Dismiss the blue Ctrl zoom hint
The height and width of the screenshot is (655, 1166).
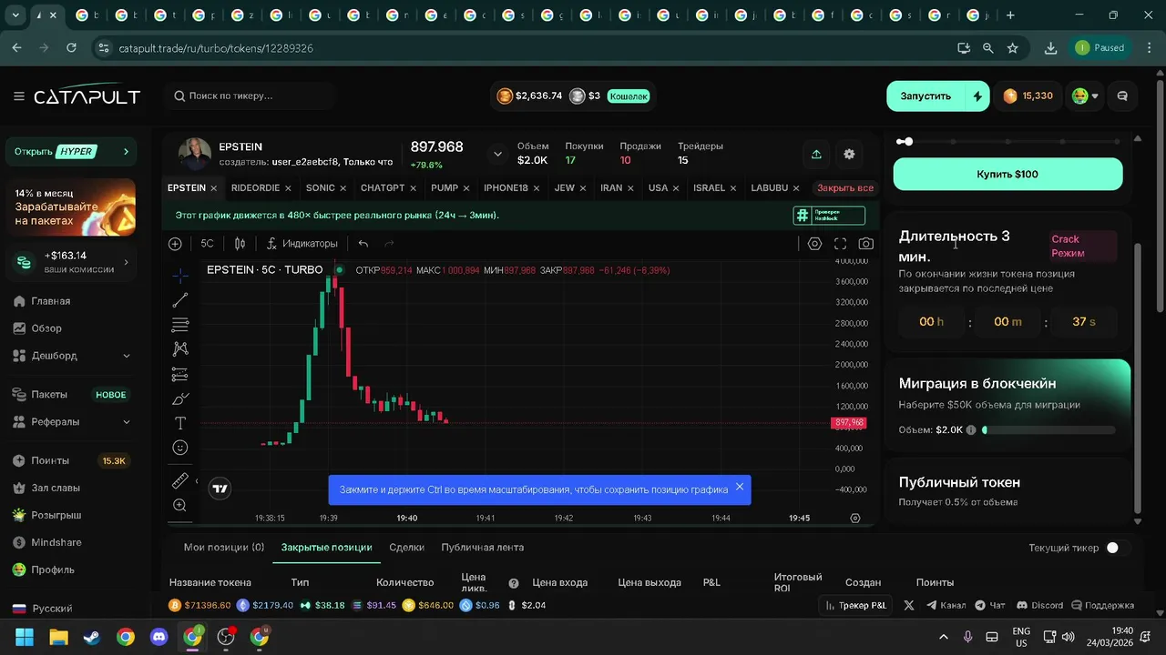point(740,487)
